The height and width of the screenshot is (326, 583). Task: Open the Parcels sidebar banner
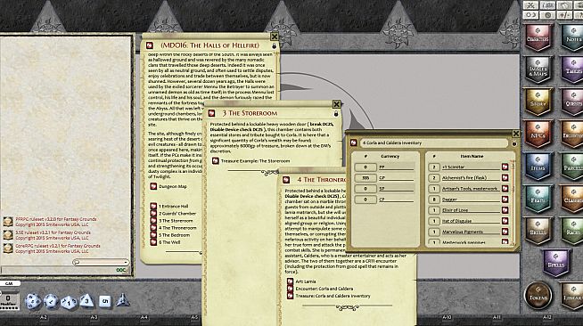(572, 167)
